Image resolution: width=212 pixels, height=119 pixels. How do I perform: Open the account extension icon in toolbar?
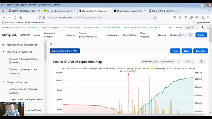pyautogui.click(x=191, y=17)
